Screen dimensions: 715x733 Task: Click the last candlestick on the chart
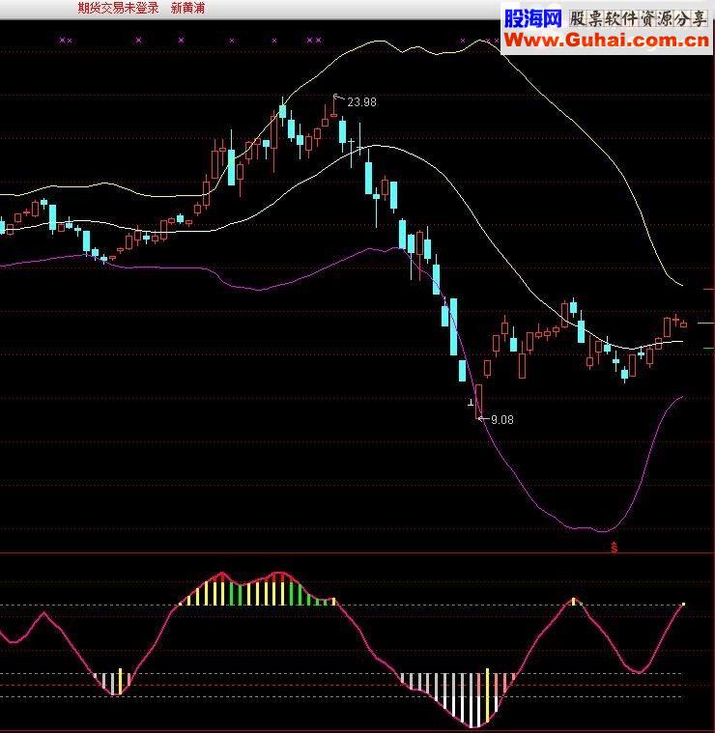coord(683,324)
